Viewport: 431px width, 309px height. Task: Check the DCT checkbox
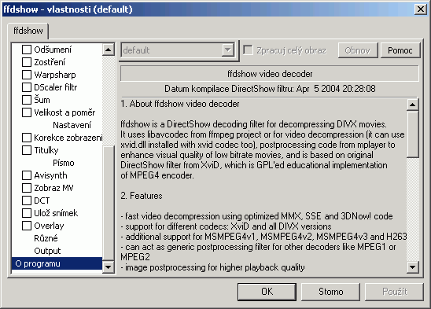pyautogui.click(x=27, y=200)
